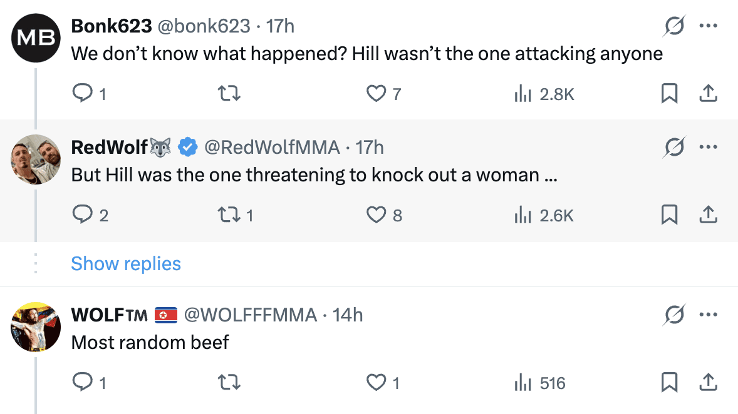
Task: Expand hidden replies with Show replies
Action: [126, 263]
